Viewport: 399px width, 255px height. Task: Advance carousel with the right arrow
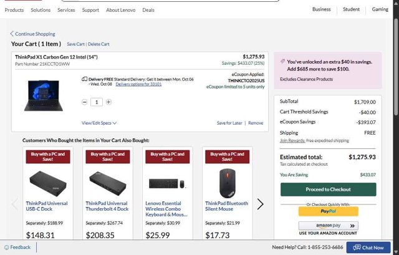260,204
